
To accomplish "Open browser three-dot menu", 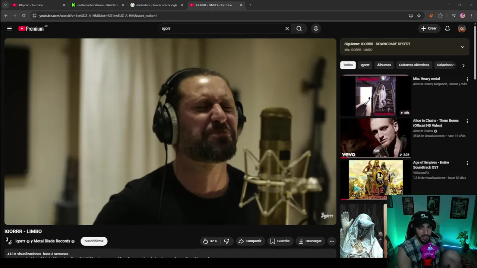I will (471, 16).
